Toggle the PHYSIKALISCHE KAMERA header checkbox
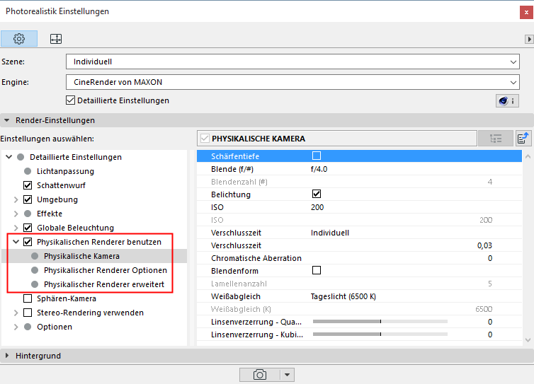Screen dimensions: 534x384 click(x=205, y=139)
